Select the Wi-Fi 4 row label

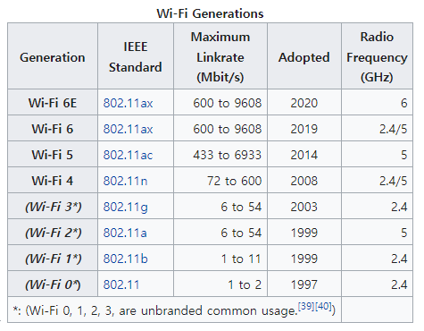pyautogui.click(x=53, y=181)
